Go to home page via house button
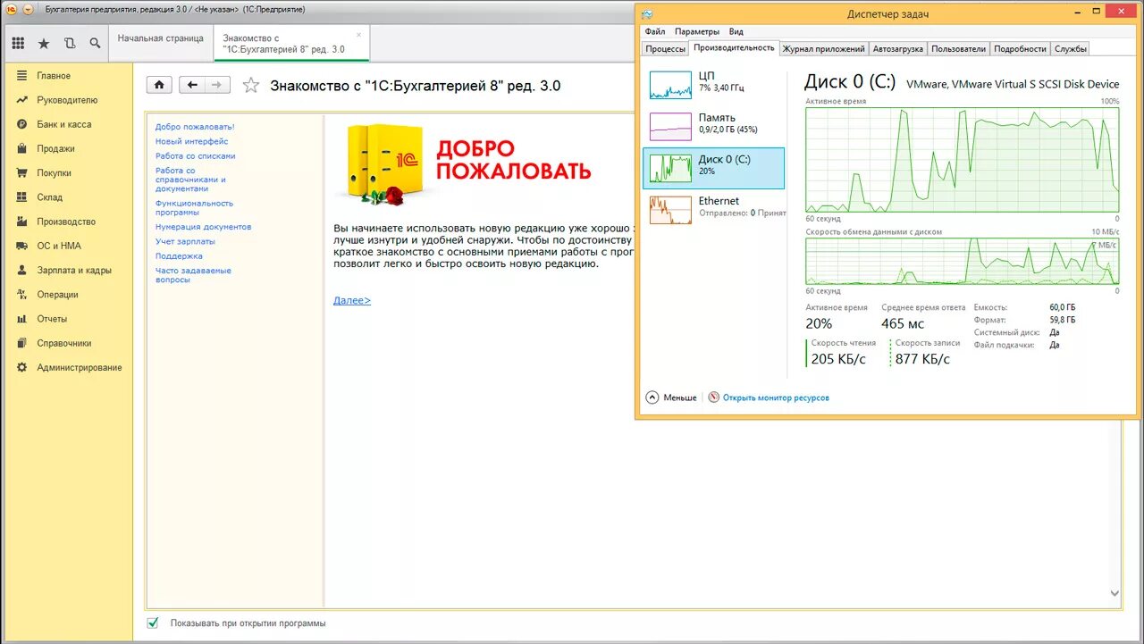 point(159,85)
